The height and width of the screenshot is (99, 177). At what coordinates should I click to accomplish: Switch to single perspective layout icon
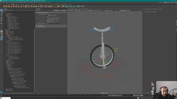[1, 31]
